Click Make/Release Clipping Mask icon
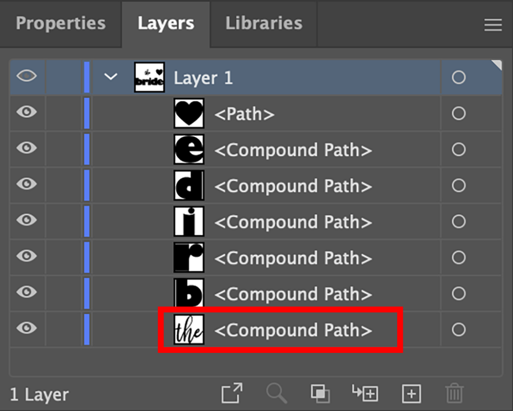This screenshot has width=513, height=411. point(320,393)
